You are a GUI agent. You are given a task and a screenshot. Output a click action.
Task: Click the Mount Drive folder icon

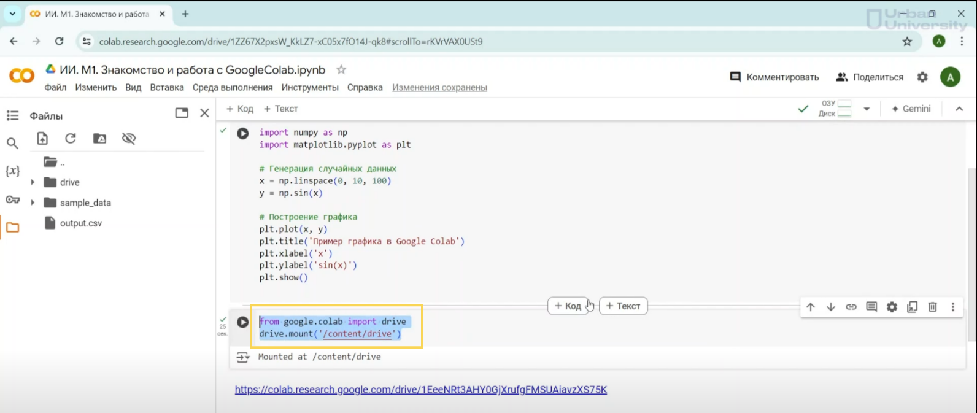coord(99,139)
